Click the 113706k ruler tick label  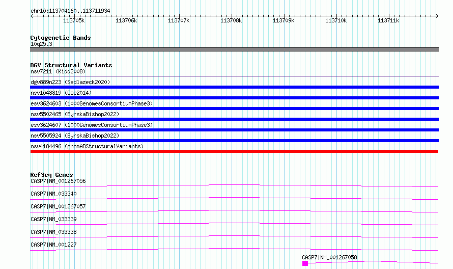[x=126, y=20]
